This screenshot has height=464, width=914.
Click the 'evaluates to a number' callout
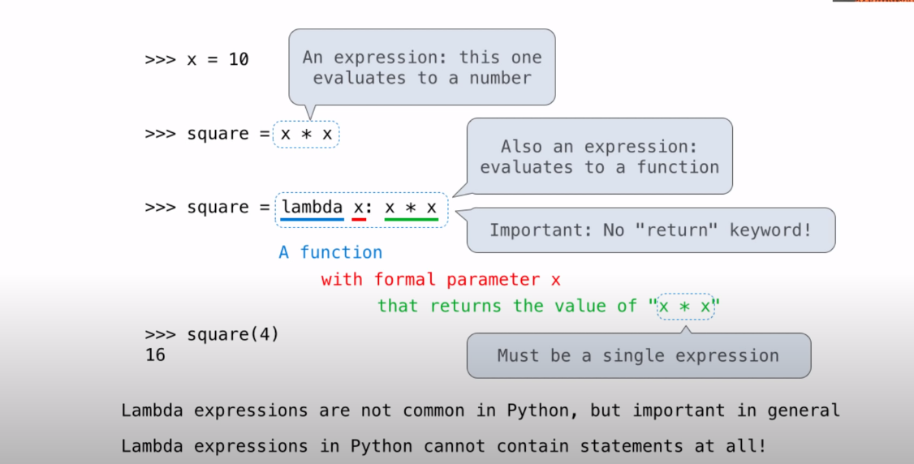click(x=421, y=67)
